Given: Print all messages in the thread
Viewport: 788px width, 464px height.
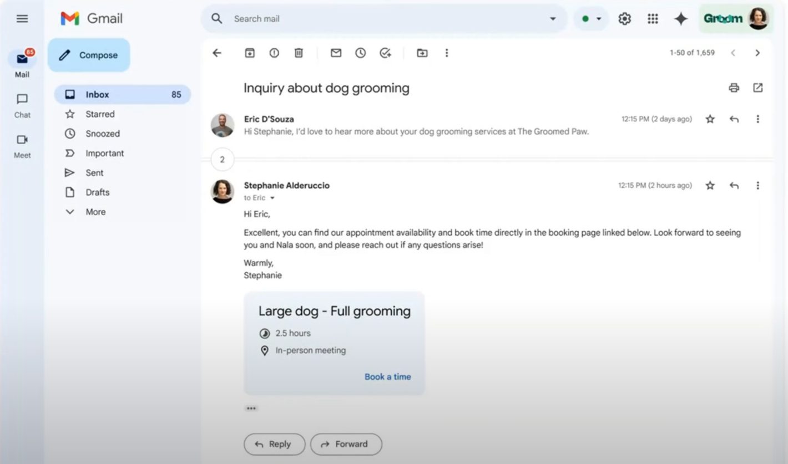Looking at the screenshot, I should (734, 88).
